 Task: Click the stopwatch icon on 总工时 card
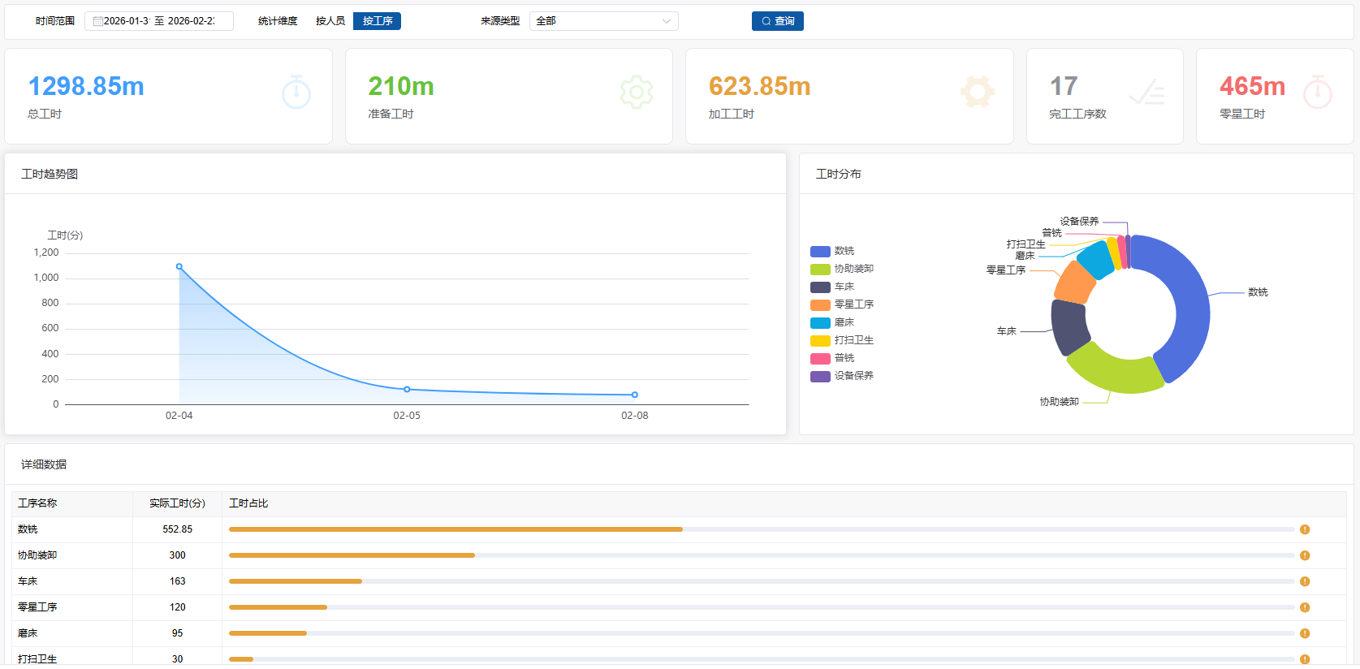(296, 93)
